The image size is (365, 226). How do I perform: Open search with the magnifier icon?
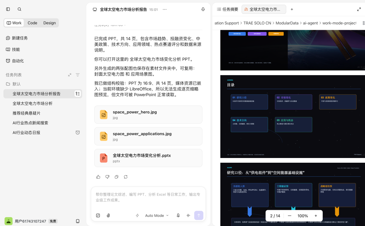pyautogui.click(x=19, y=9)
